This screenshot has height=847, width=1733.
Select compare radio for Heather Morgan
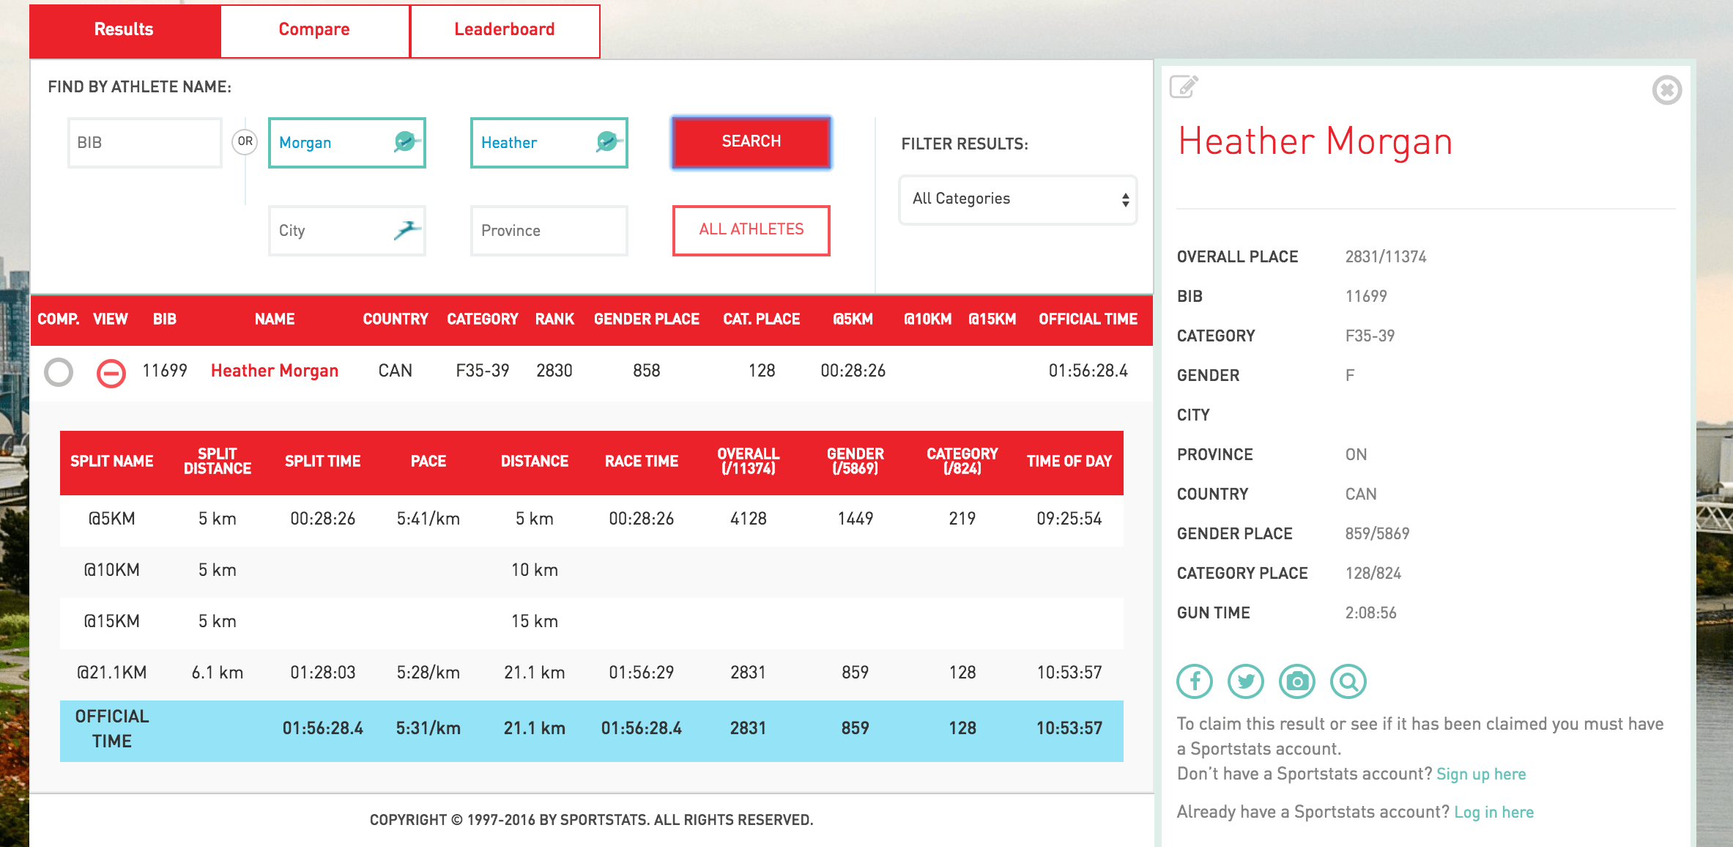pyautogui.click(x=59, y=372)
